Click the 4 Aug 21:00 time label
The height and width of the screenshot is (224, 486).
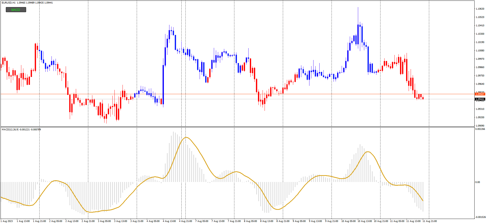click(185, 221)
